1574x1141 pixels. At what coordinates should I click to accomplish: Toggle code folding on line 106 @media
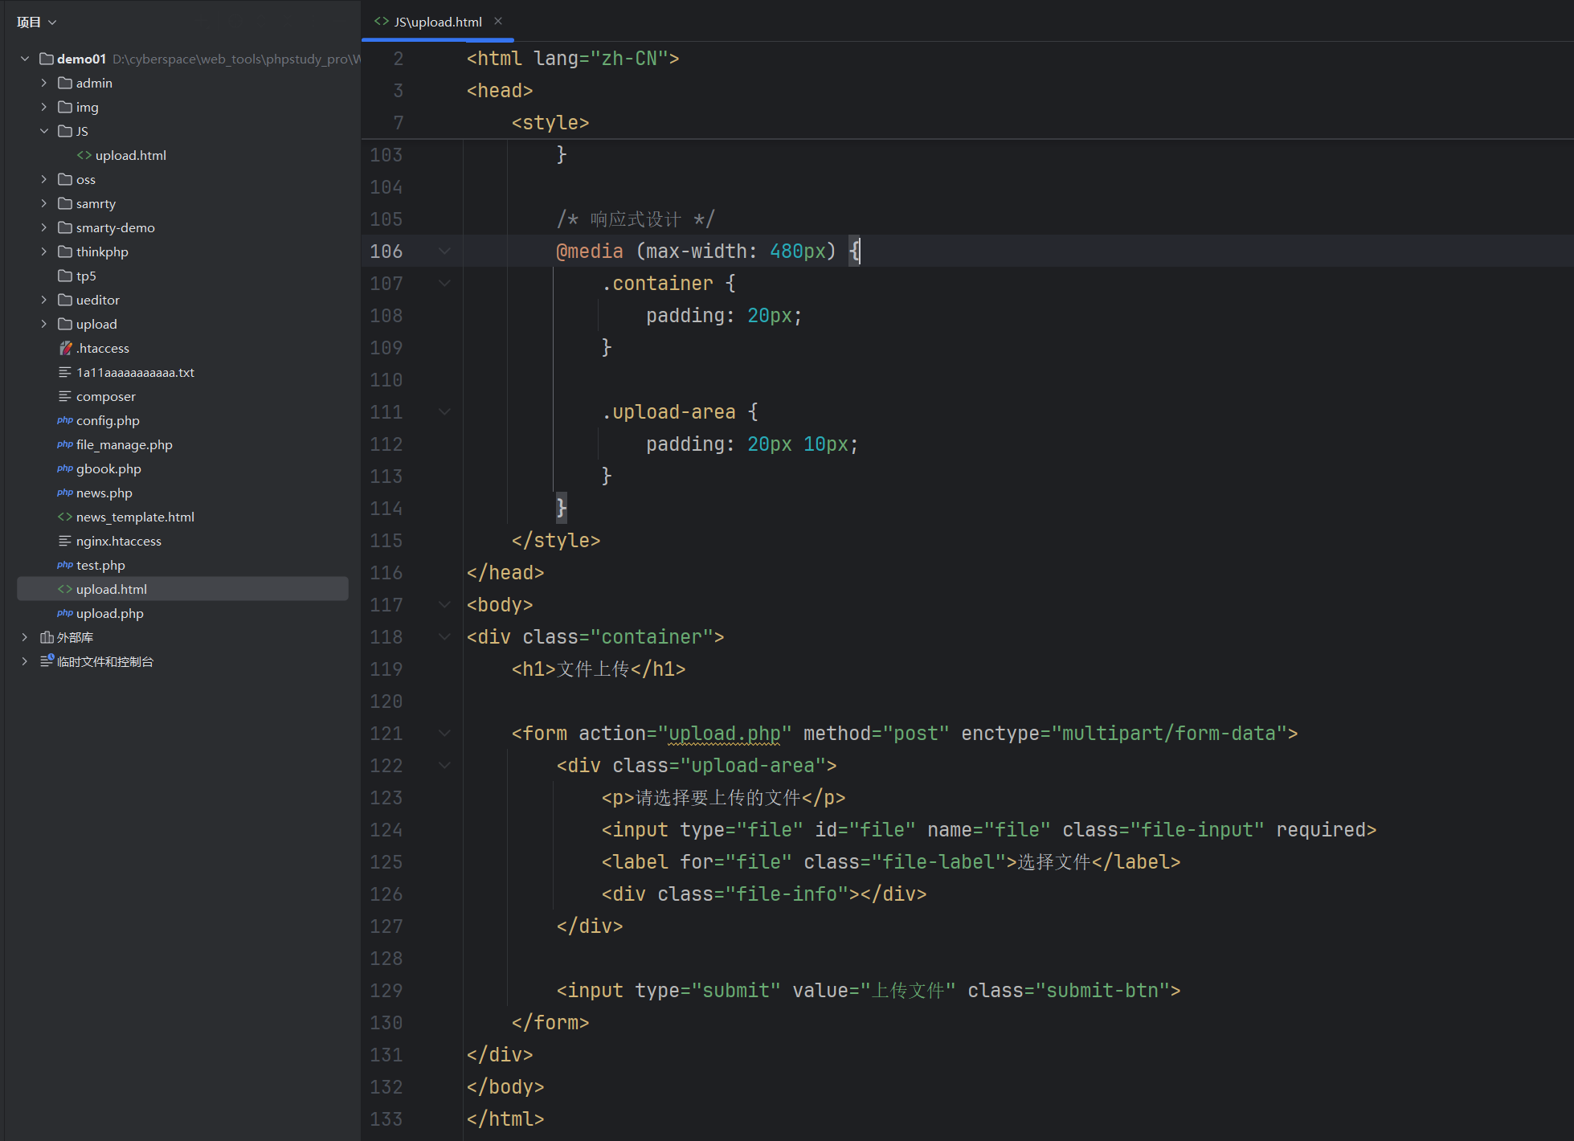coord(444,252)
